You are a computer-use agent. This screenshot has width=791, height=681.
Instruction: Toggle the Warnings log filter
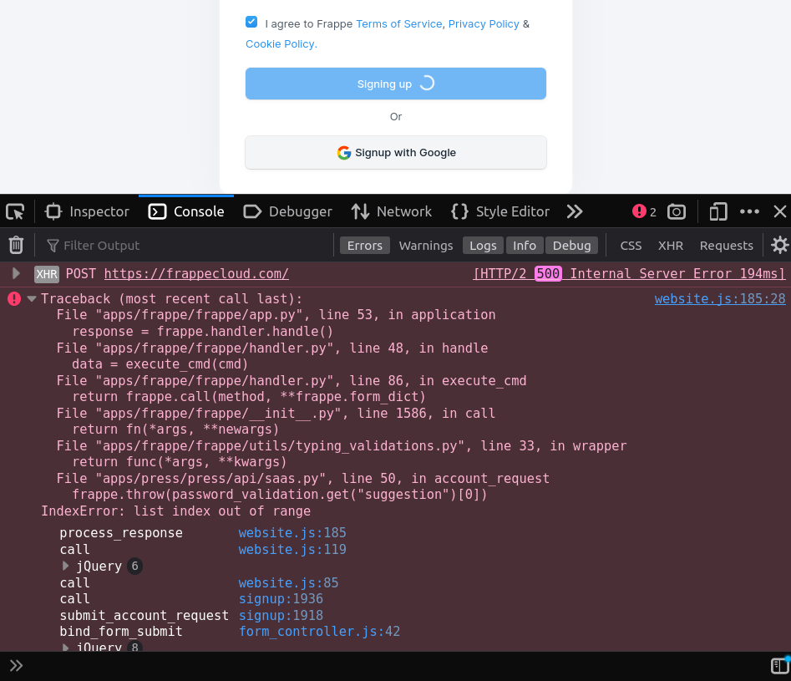tap(425, 245)
